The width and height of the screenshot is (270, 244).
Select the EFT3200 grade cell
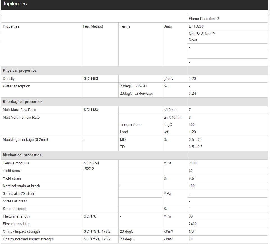pos(196,26)
